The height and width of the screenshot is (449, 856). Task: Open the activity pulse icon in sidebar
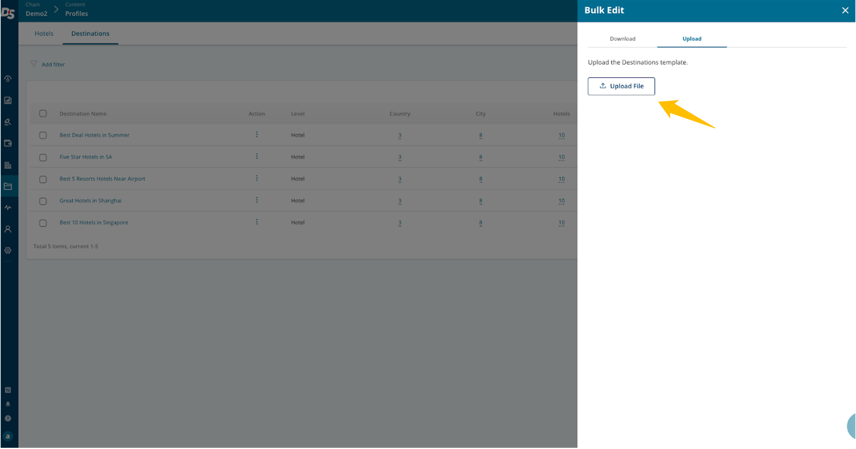pos(8,208)
